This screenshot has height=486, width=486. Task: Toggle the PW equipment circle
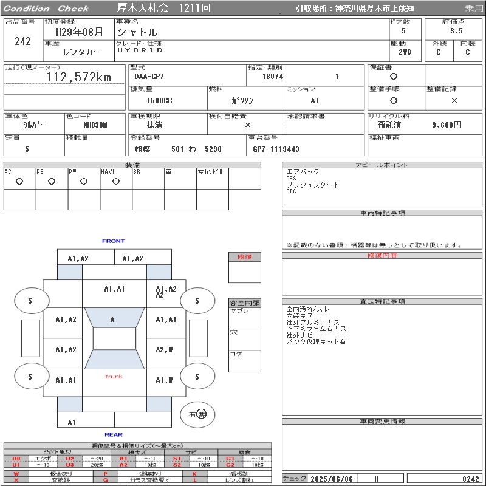[x=84, y=181]
